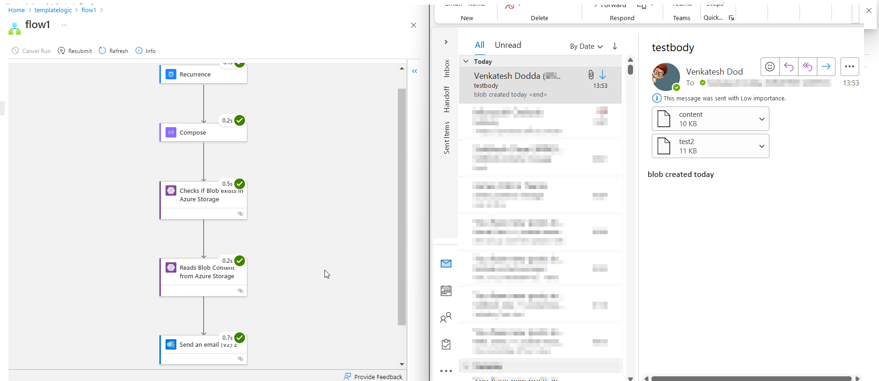Open the By Date sort dropdown
Screen dimensions: 879x381
[586, 46]
